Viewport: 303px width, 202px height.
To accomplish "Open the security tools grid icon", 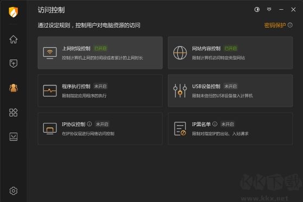I will [14, 113].
